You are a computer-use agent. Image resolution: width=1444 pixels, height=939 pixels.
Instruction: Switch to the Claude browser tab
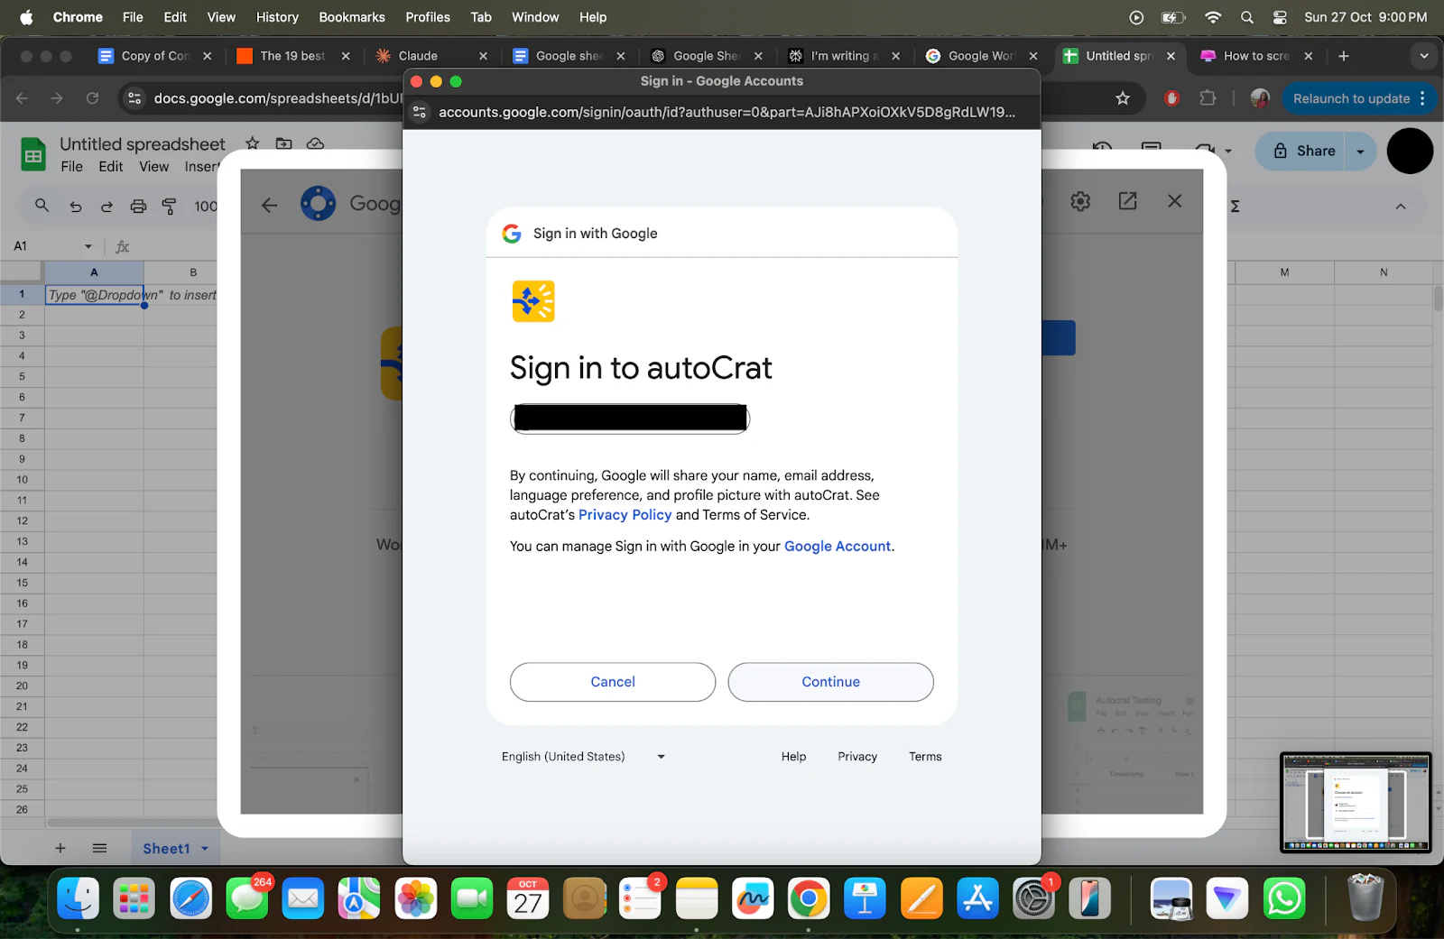(x=430, y=56)
